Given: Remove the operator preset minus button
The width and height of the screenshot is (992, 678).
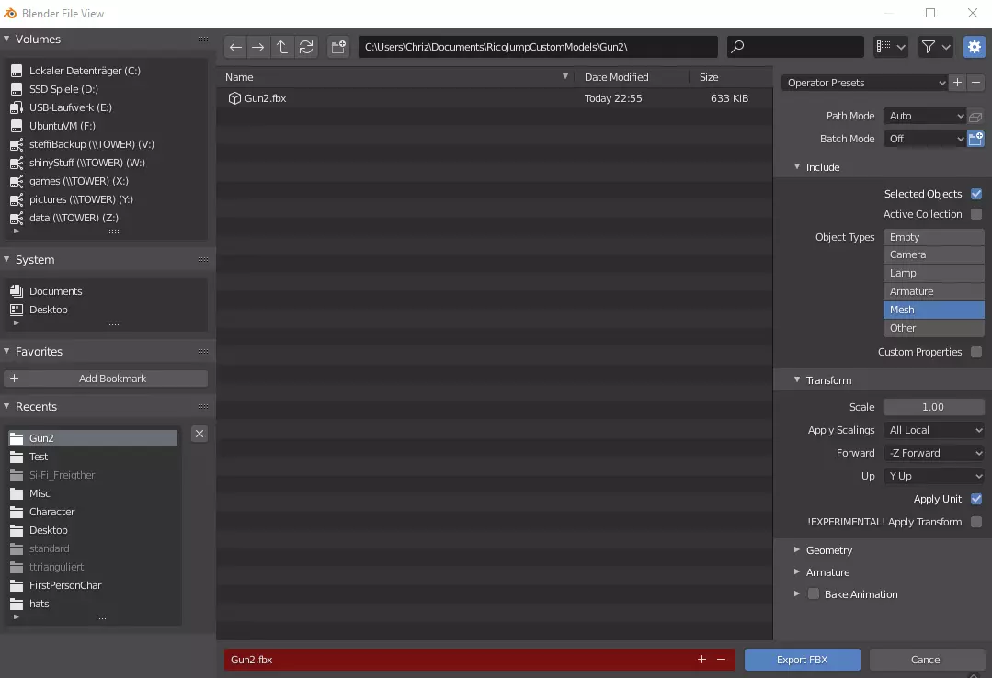Looking at the screenshot, I should point(975,83).
